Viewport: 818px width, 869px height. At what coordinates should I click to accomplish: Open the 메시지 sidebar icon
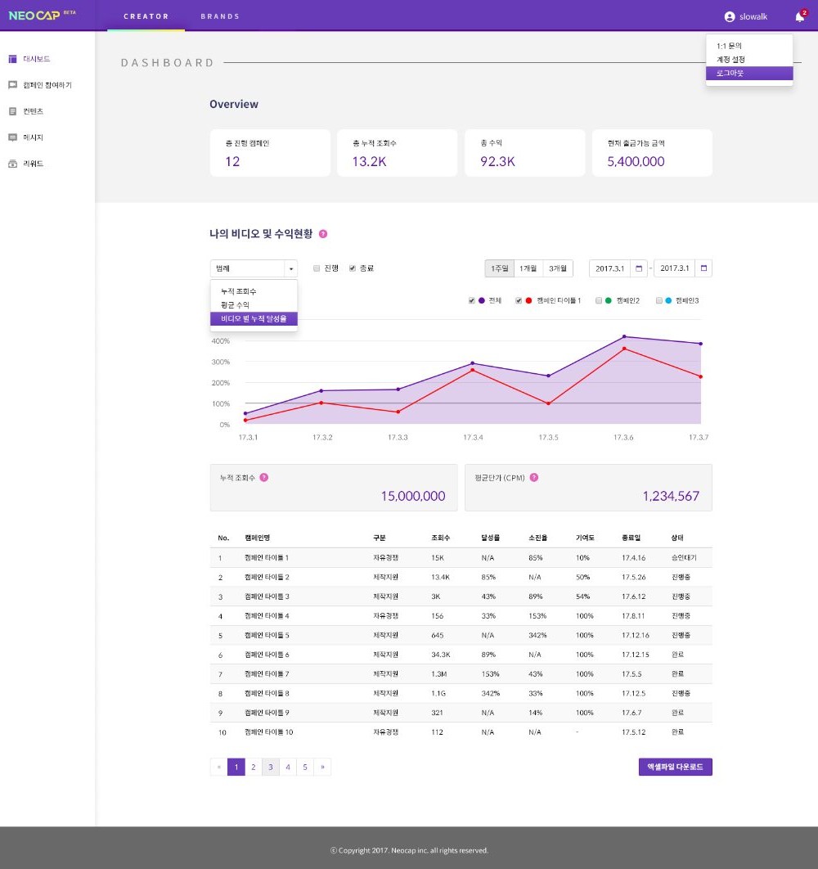click(11, 137)
